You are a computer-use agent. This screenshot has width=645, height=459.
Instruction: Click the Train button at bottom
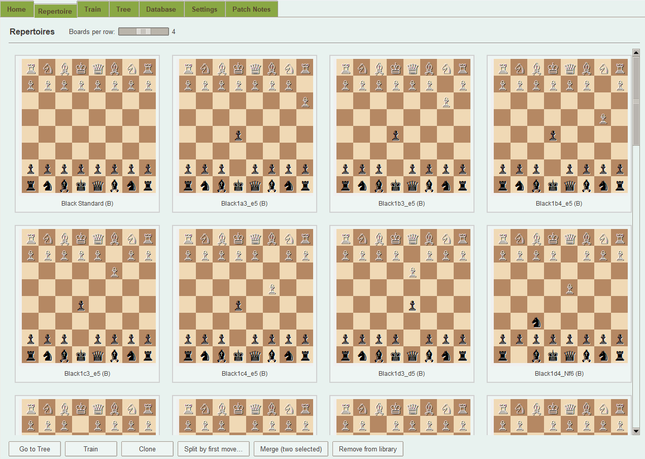pyautogui.click(x=91, y=449)
